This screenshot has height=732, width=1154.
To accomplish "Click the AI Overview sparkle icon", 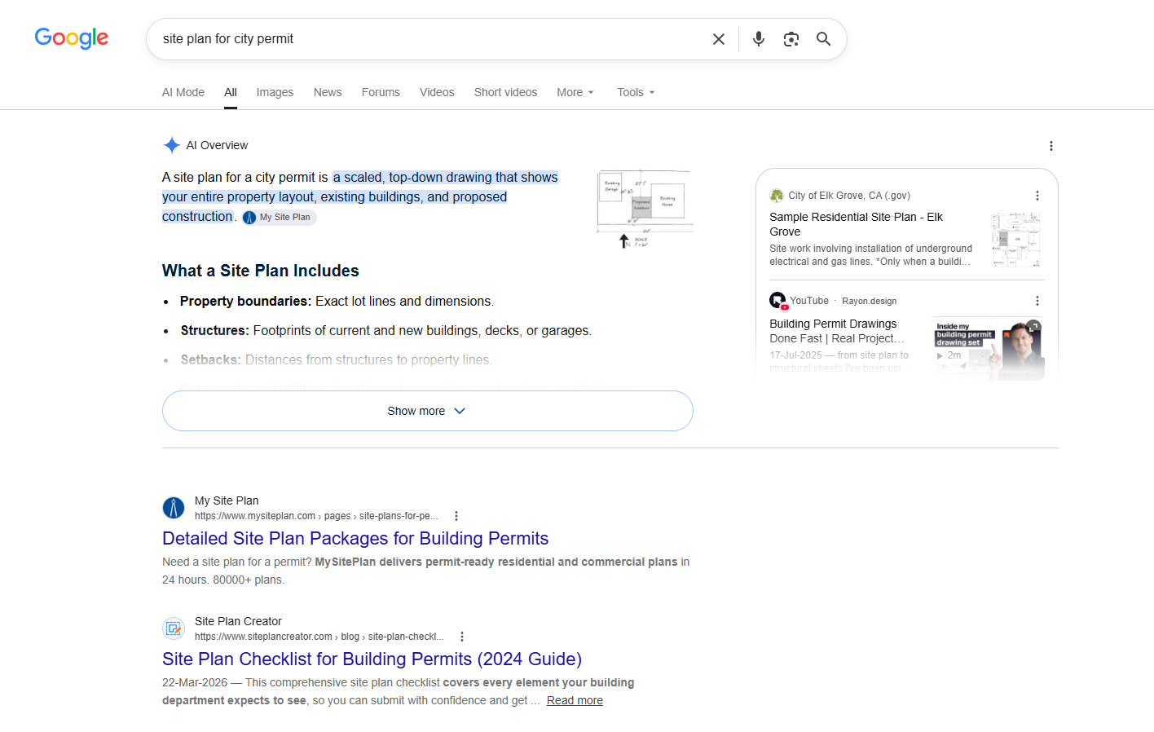I will pos(171,145).
